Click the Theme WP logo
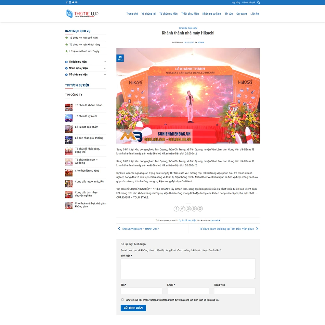Screen dimensions: 325x325 [82, 14]
